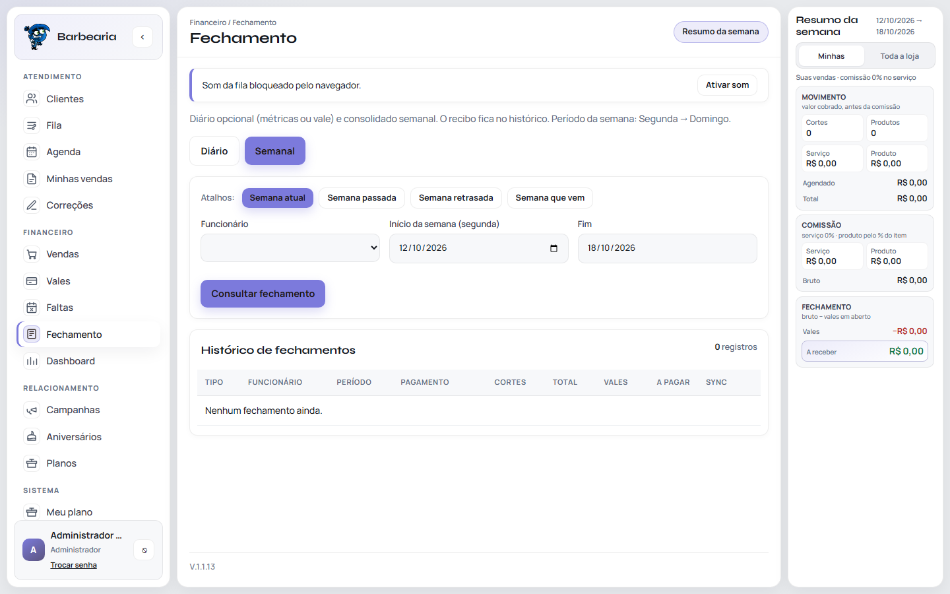The width and height of the screenshot is (950, 594).
Task: Open the Aniversários cake icon
Action: (32, 437)
